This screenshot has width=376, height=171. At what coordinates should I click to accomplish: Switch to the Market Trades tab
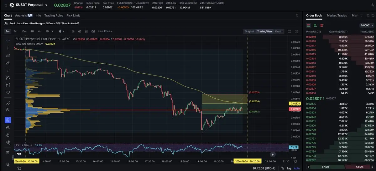[337, 15]
